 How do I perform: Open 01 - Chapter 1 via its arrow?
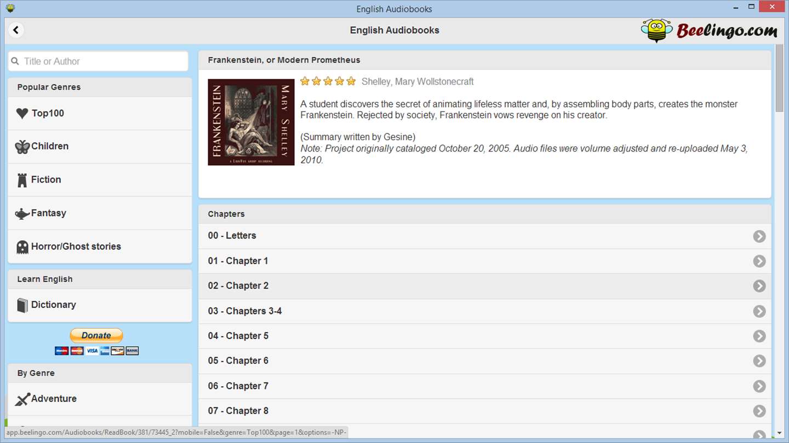(x=759, y=261)
